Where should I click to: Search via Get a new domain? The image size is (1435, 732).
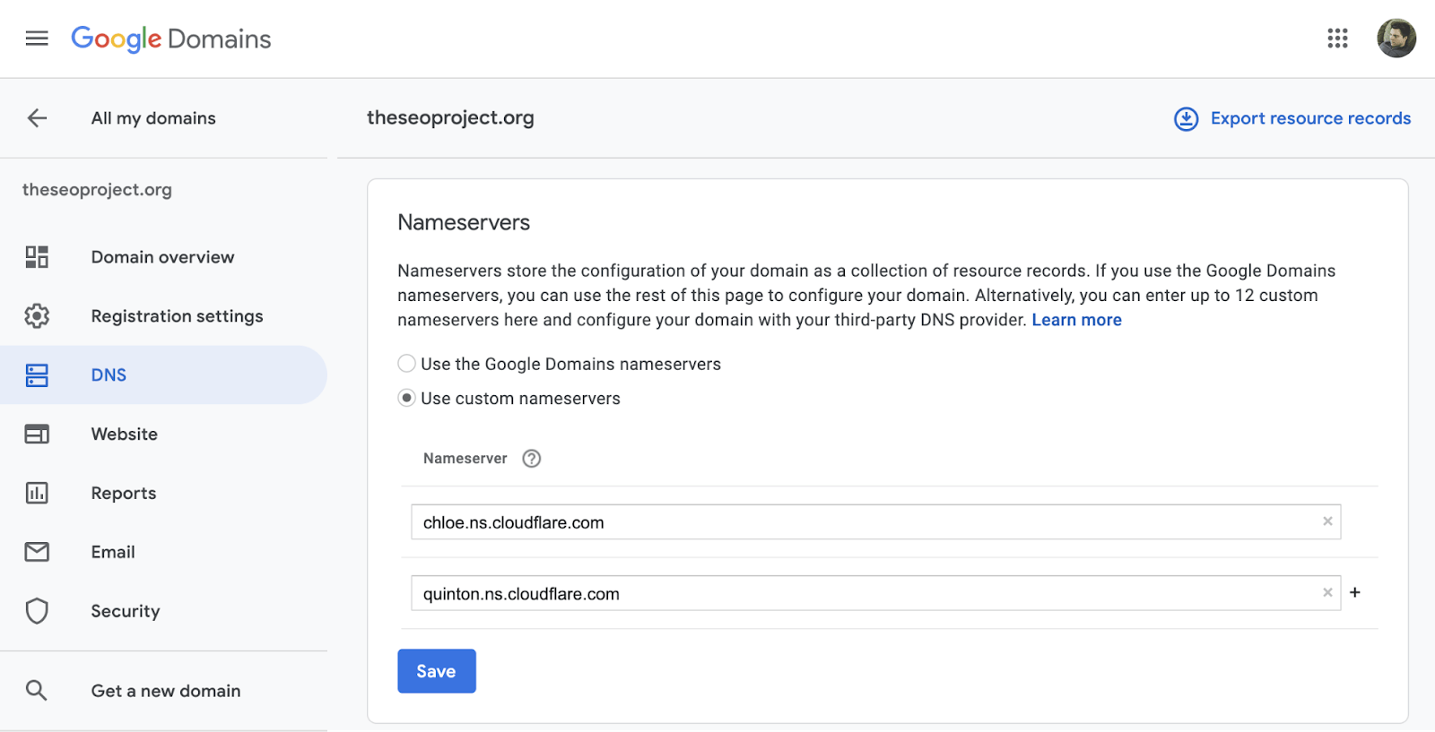pos(165,691)
